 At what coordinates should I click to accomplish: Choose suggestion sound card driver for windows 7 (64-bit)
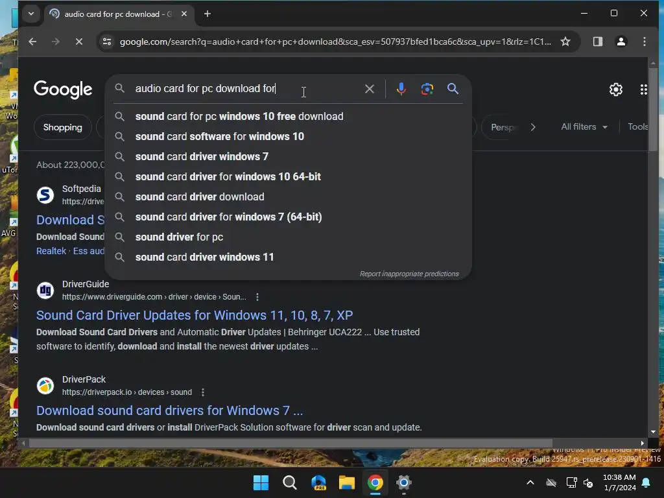coord(288,217)
